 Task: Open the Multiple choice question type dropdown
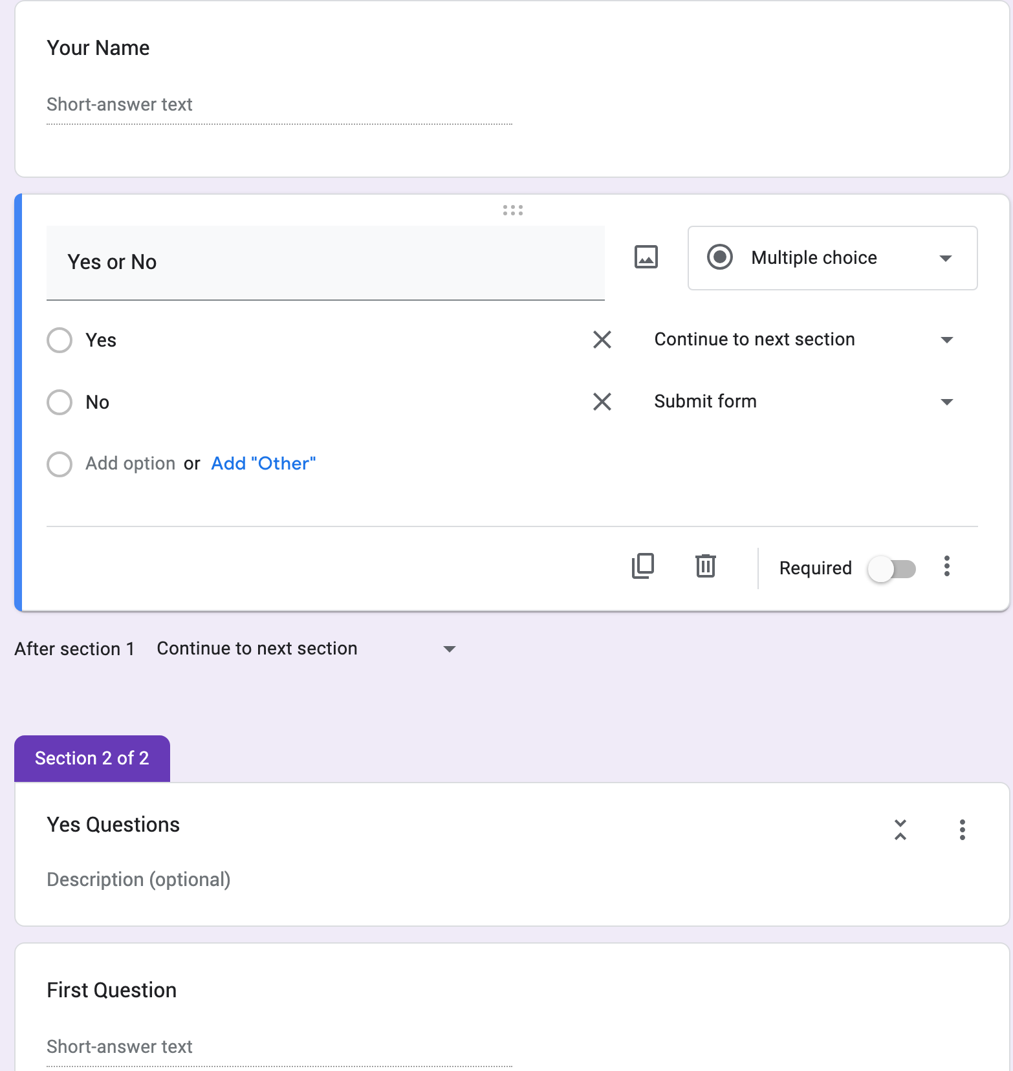[833, 258]
